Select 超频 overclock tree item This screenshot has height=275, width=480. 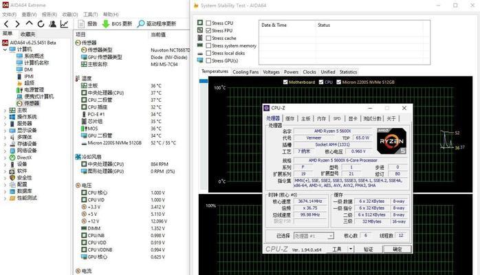pos(29,83)
